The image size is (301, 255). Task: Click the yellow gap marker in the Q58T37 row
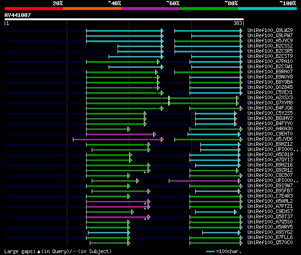tap(145, 219)
